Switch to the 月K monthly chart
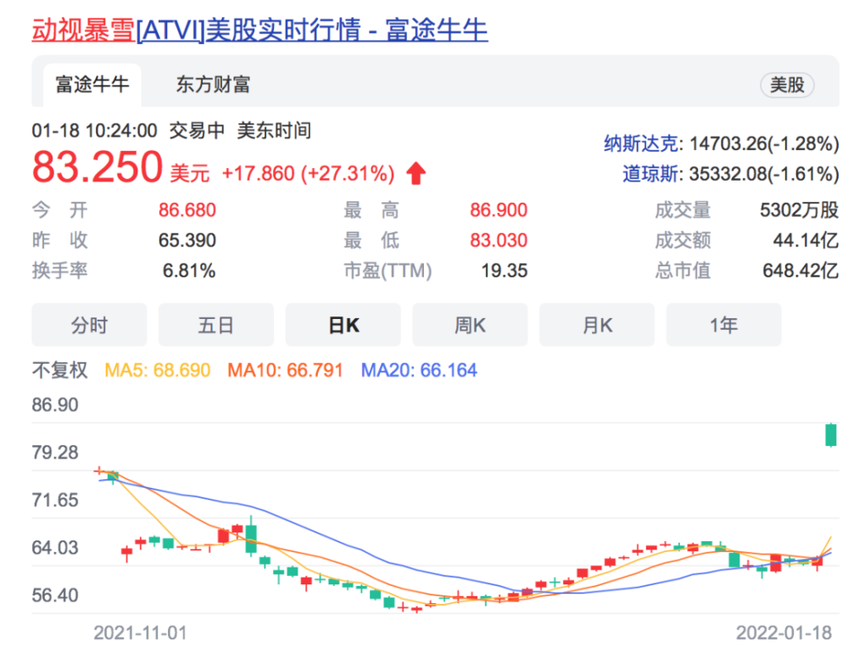This screenshot has width=848, height=648. tap(596, 325)
